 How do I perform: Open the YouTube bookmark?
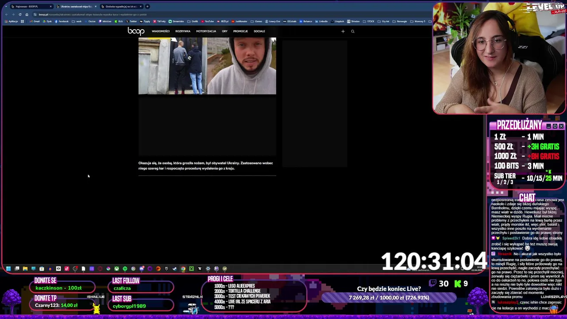(x=207, y=21)
